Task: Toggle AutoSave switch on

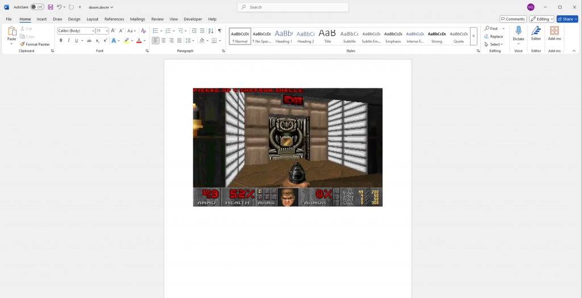Action: click(x=37, y=7)
